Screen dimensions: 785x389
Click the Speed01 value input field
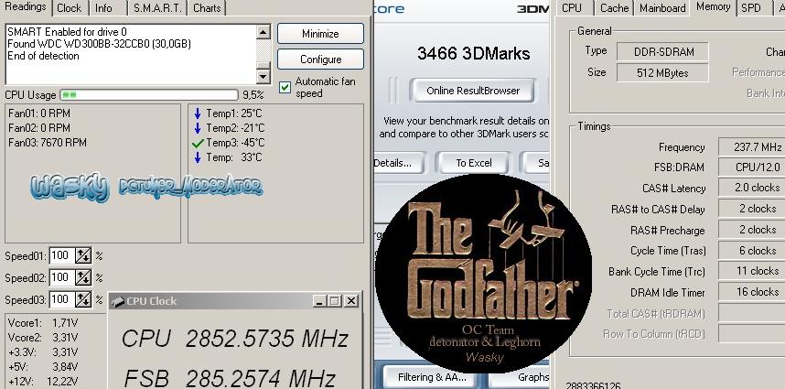[61, 255]
